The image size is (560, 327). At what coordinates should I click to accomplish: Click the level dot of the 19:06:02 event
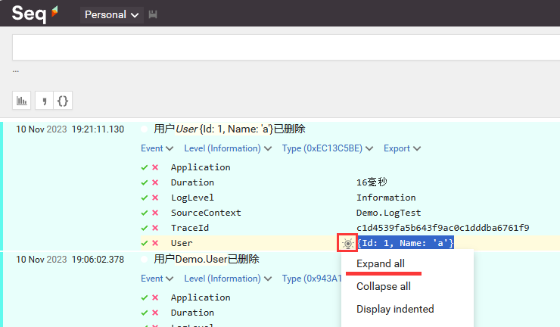145,259
